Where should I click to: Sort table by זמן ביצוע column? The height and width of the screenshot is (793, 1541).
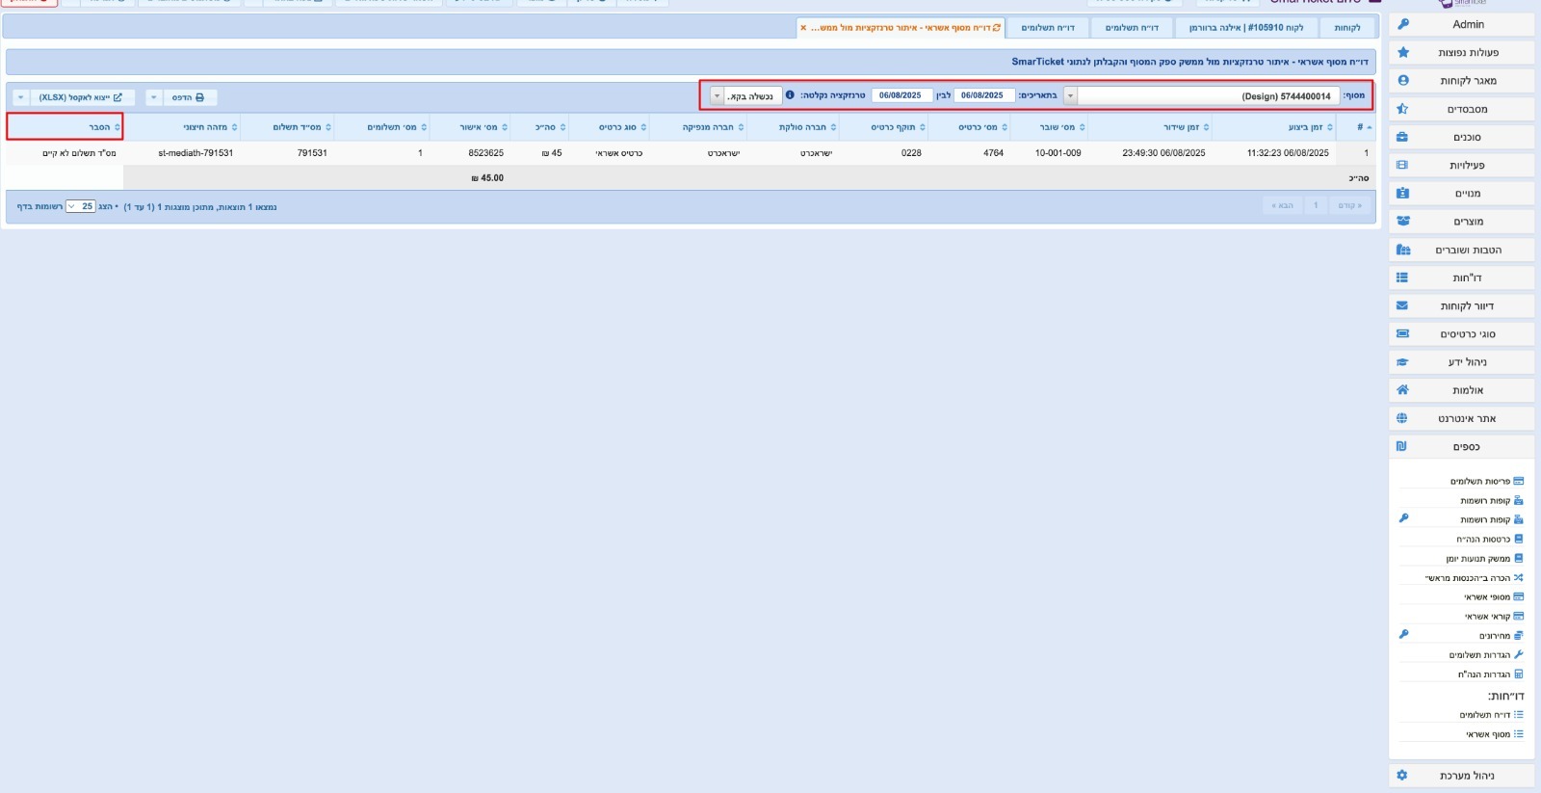tap(1275, 127)
